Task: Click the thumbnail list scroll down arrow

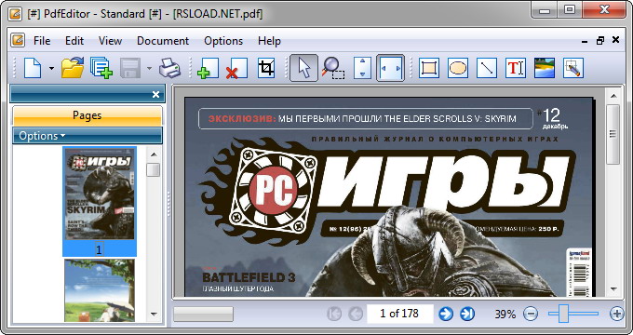Action: (154, 314)
